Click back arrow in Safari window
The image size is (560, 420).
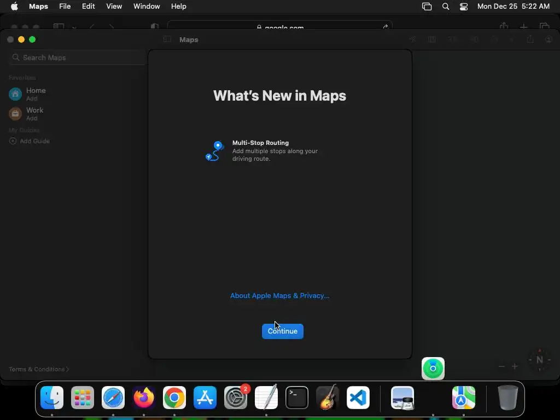pos(92,27)
